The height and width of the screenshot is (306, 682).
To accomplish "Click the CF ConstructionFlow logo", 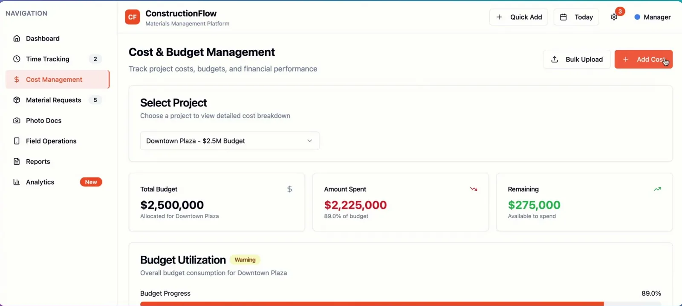I will 132,17.
